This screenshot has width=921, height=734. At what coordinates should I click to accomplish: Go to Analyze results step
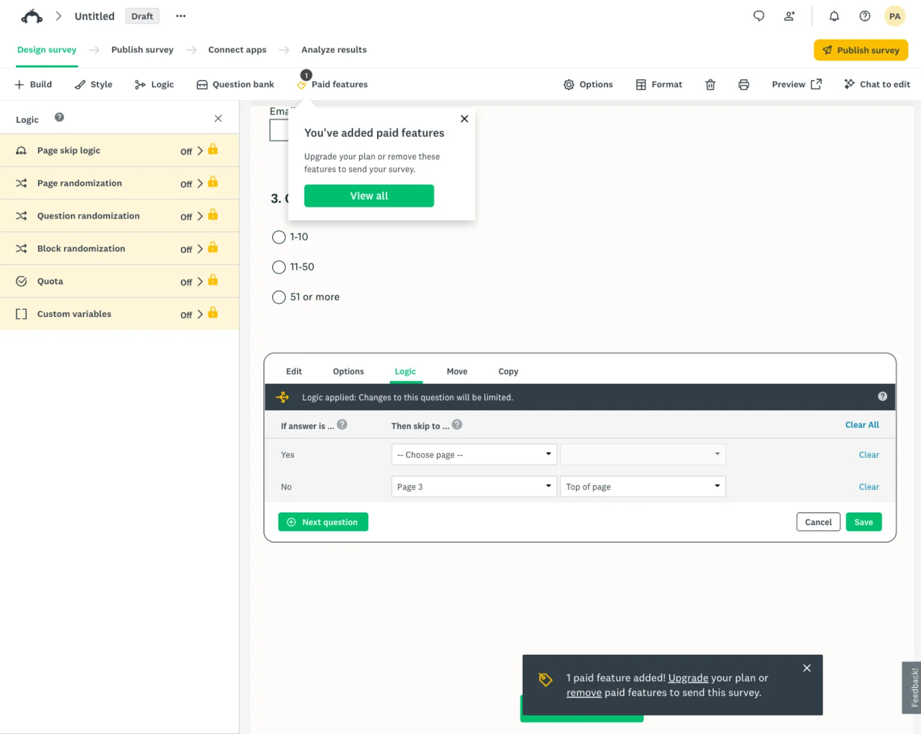[334, 49]
